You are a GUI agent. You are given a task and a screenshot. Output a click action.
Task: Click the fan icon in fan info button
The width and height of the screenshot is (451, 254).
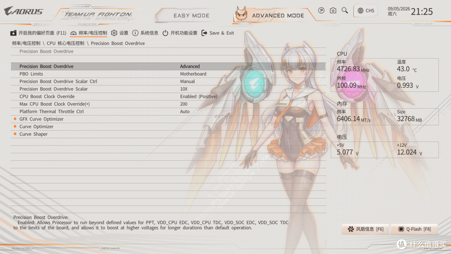point(351,229)
